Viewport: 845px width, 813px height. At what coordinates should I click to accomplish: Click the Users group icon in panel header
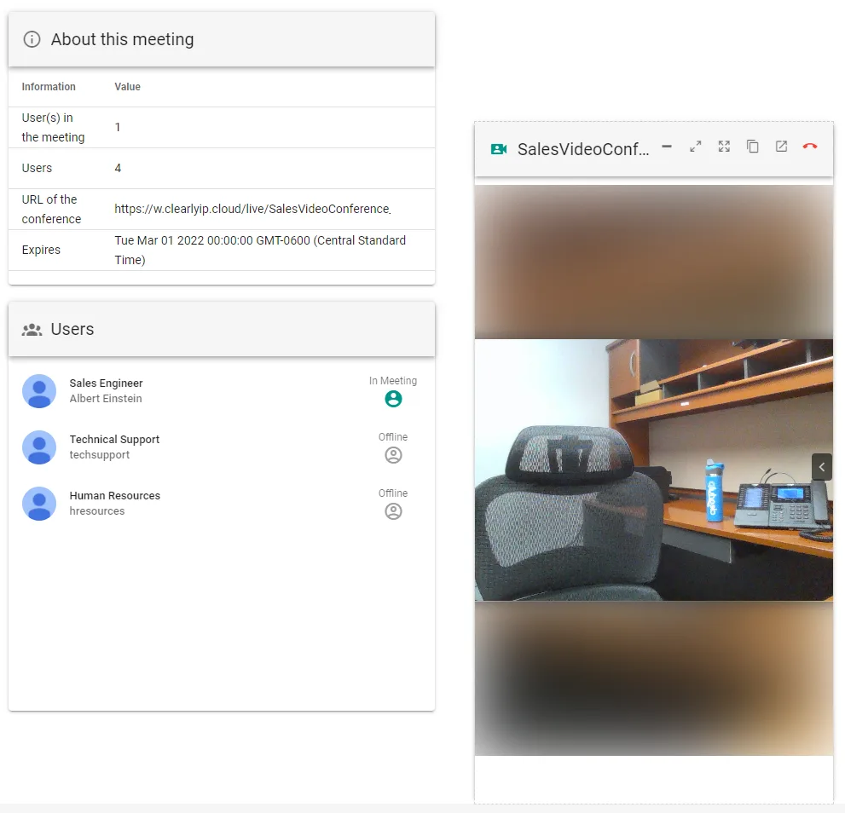pos(32,330)
